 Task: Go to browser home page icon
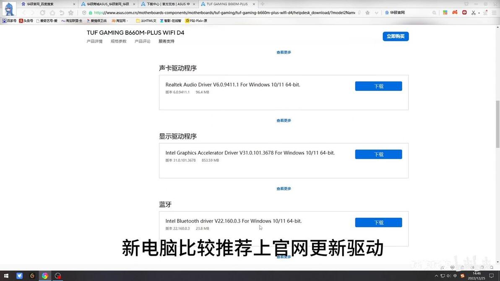(x=52, y=13)
